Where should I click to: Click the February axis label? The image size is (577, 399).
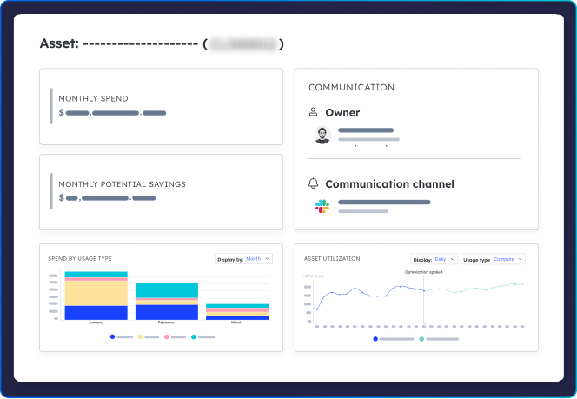(x=166, y=323)
